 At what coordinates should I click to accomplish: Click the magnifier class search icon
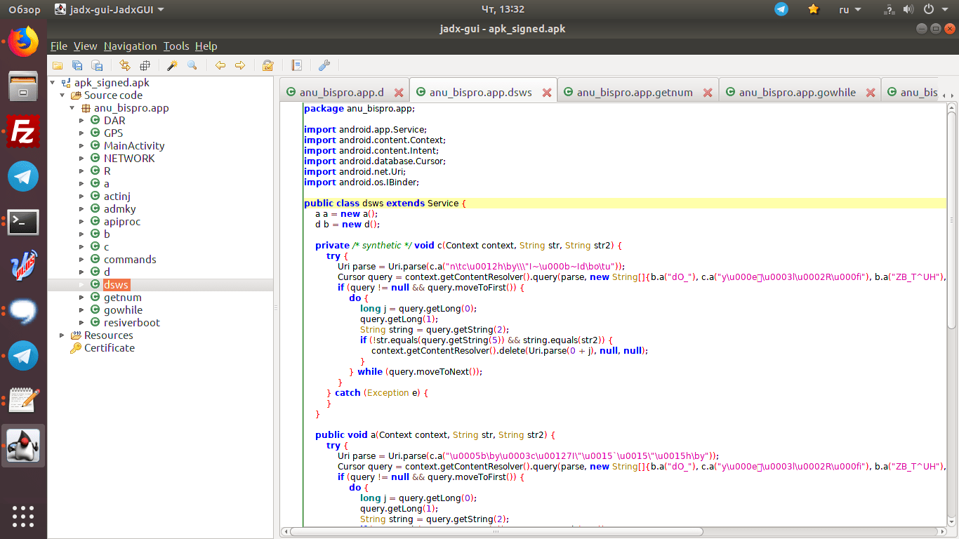192,65
